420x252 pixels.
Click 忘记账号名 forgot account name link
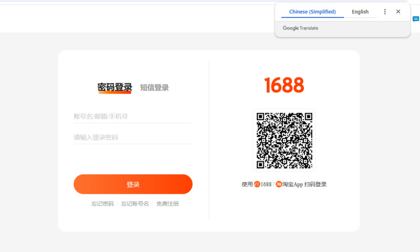pos(135,204)
